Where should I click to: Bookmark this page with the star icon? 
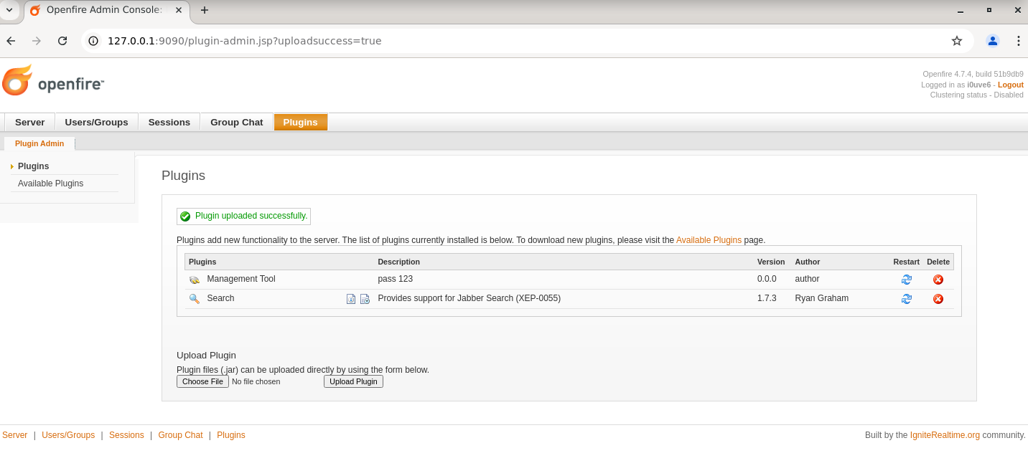[x=956, y=41]
